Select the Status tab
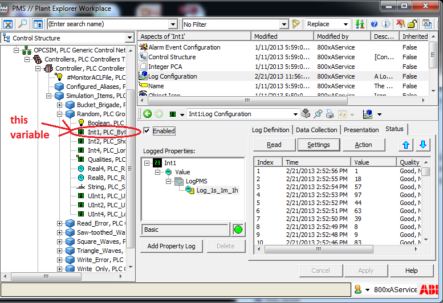 [395, 129]
